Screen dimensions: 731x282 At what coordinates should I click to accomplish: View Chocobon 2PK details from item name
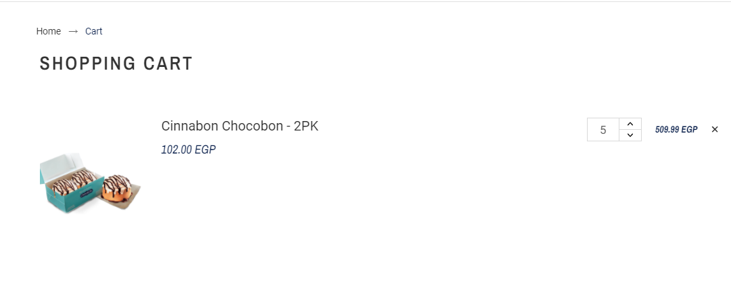tap(239, 126)
